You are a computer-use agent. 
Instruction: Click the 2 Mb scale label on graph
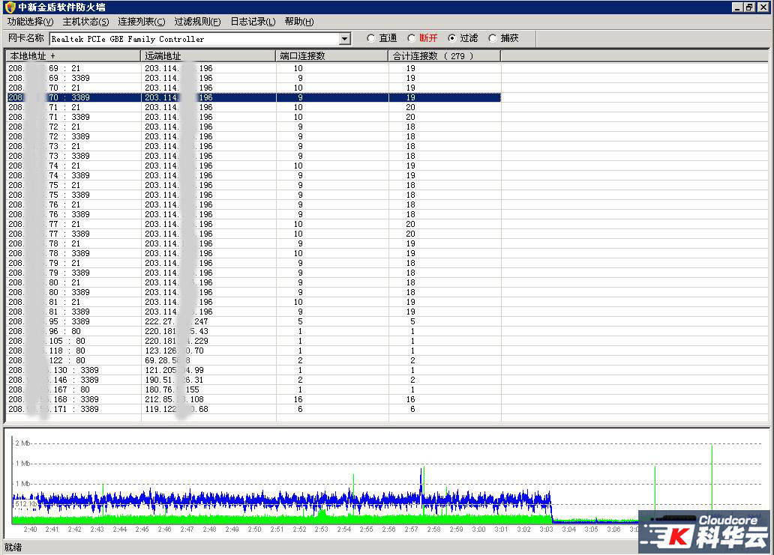click(22, 443)
